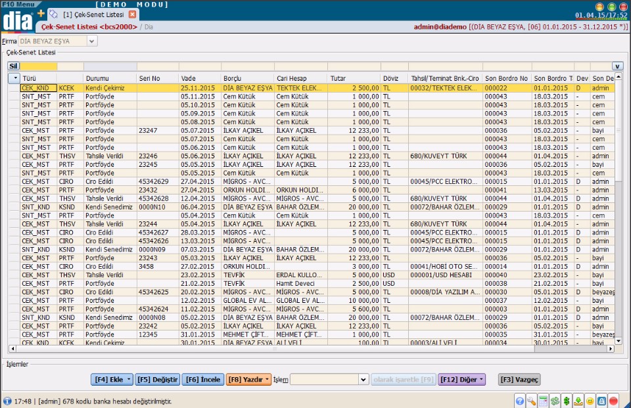631x408 pixels.
Task: Open the wrench settings icon
Action: point(531,401)
